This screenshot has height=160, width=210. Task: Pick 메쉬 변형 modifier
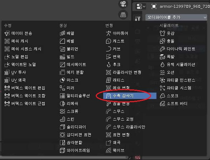click(x=118, y=88)
